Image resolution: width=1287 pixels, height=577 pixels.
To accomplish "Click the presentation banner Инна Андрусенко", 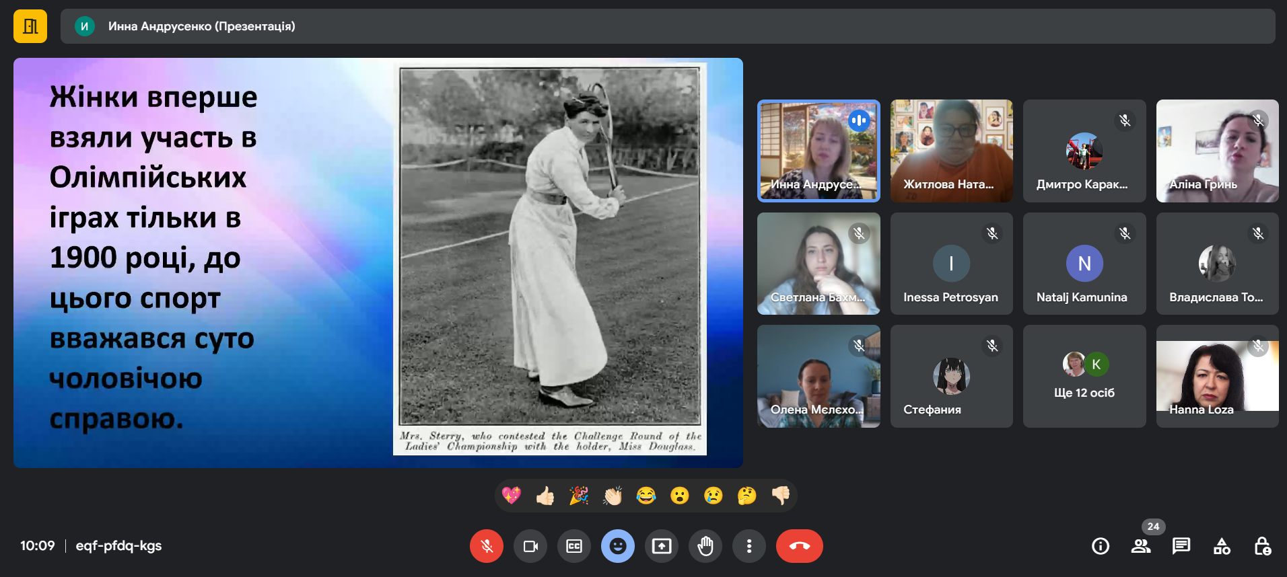I will 201,26.
